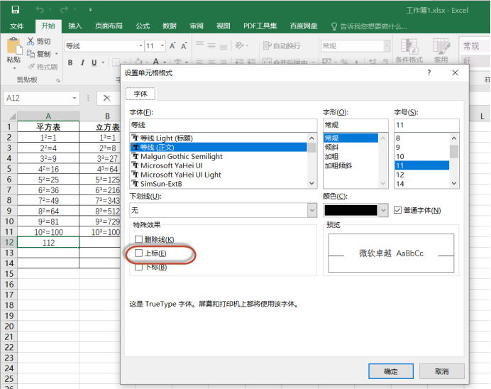Screen dimensions: 491x389
Task: Open the number format 常规 dropdown
Action: click(x=387, y=46)
